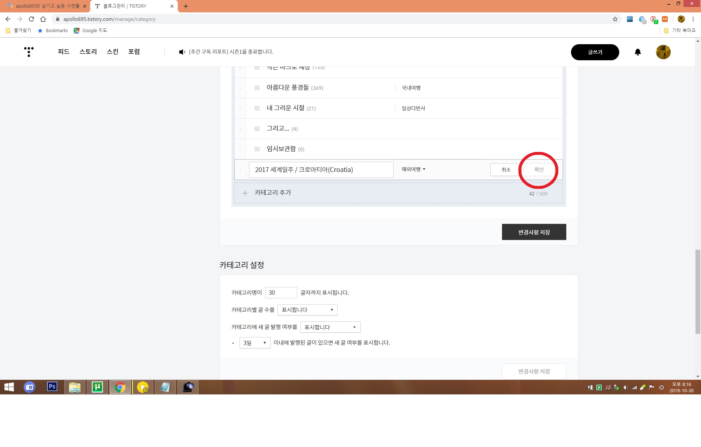Open the 주간 구독 리포트 notice link
The height and width of the screenshot is (447, 701).
pos(231,52)
